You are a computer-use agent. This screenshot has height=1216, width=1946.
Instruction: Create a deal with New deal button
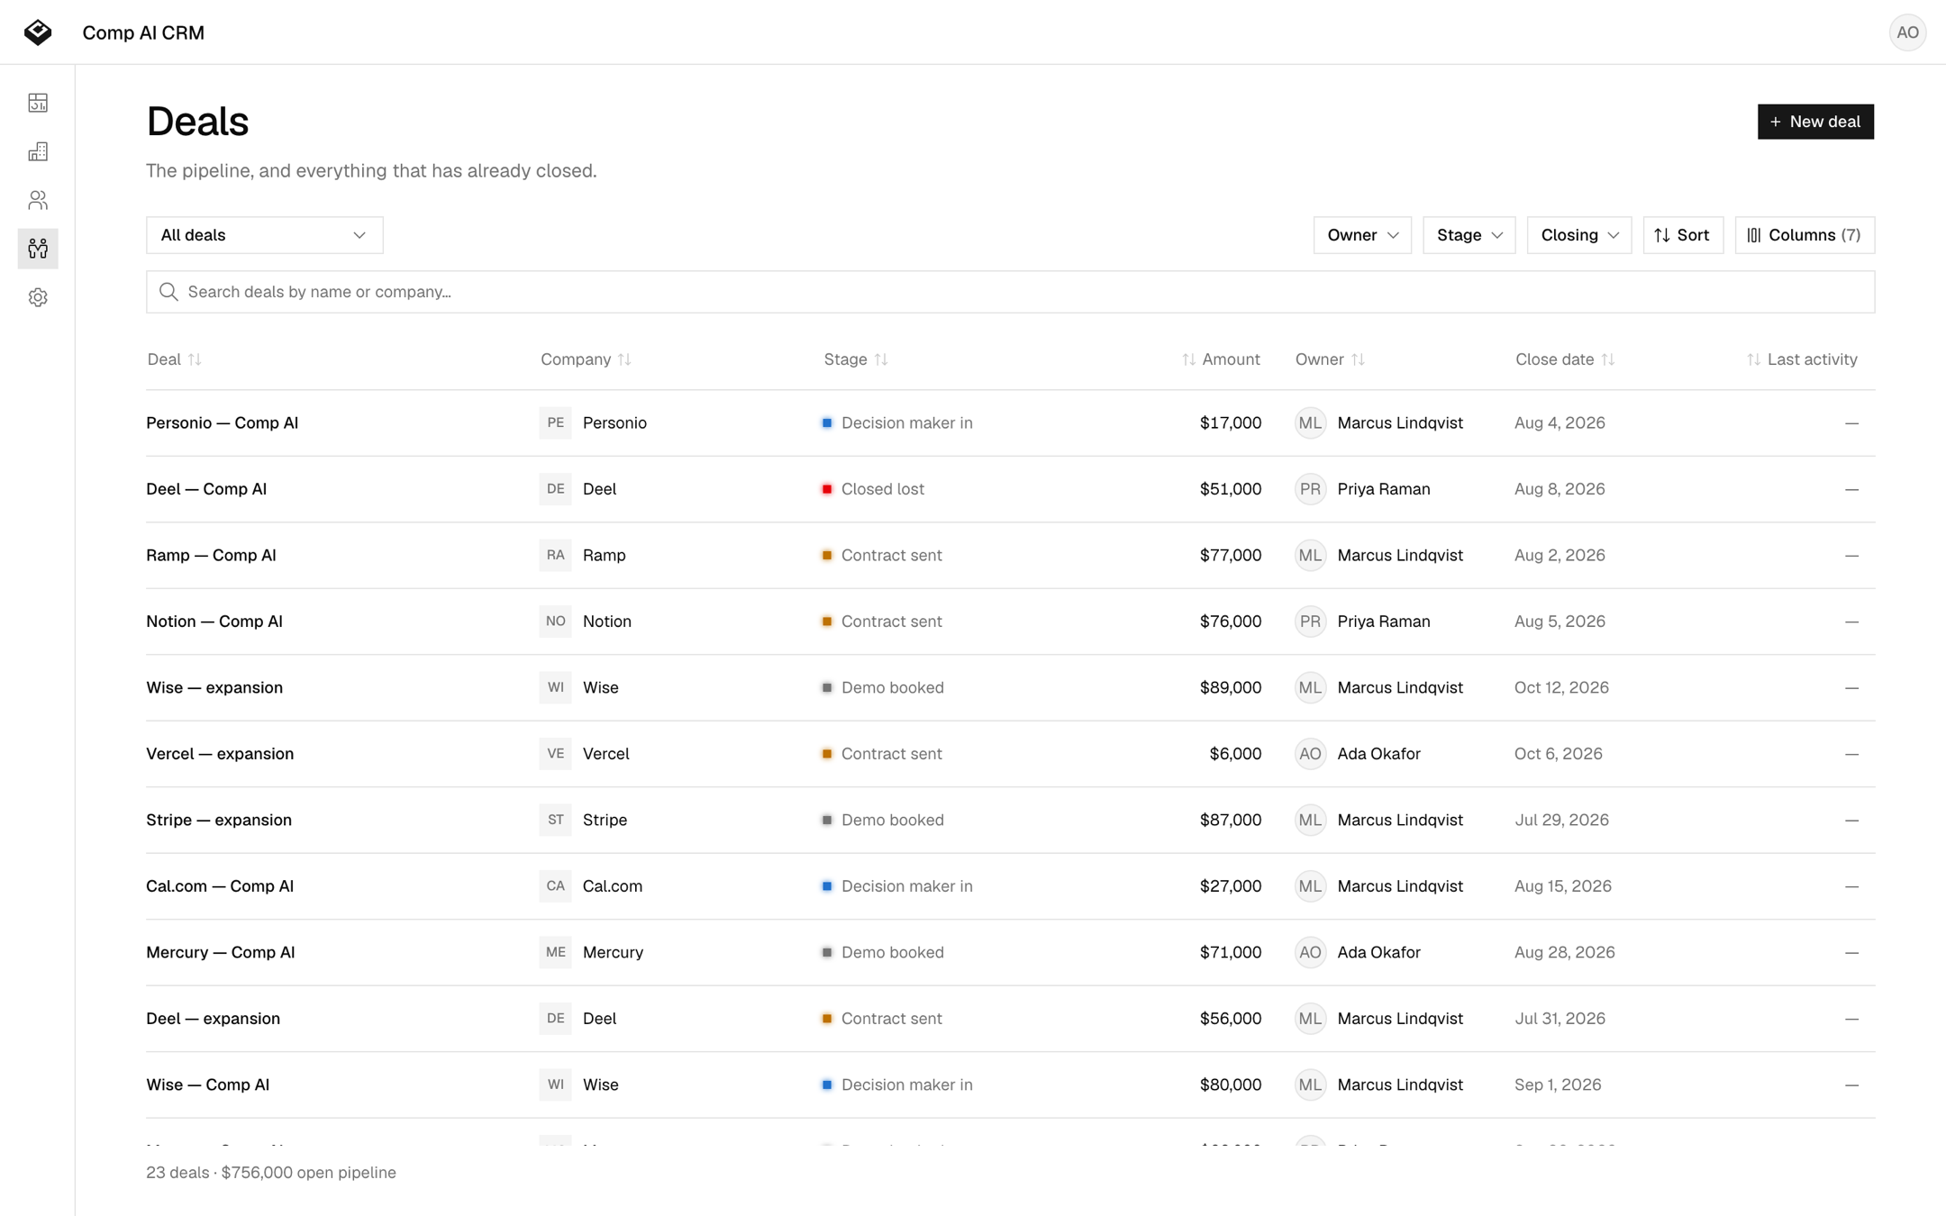point(1815,122)
